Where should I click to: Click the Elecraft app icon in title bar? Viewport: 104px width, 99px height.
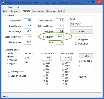(x=3, y=3)
